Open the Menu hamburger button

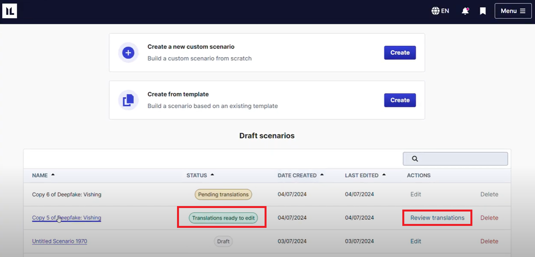[513, 11]
